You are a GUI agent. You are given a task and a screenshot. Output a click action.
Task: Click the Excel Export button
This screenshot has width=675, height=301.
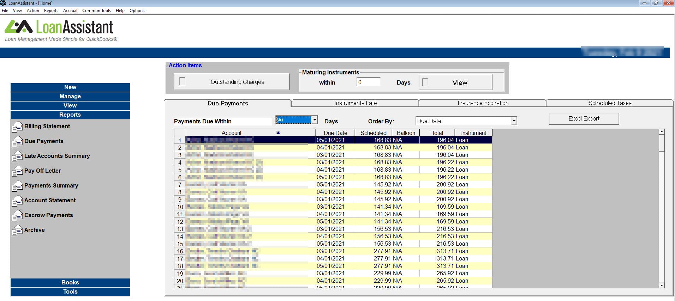(584, 119)
